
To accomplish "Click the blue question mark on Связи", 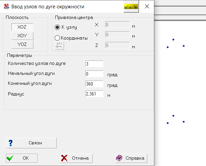I will (x=11, y=143).
